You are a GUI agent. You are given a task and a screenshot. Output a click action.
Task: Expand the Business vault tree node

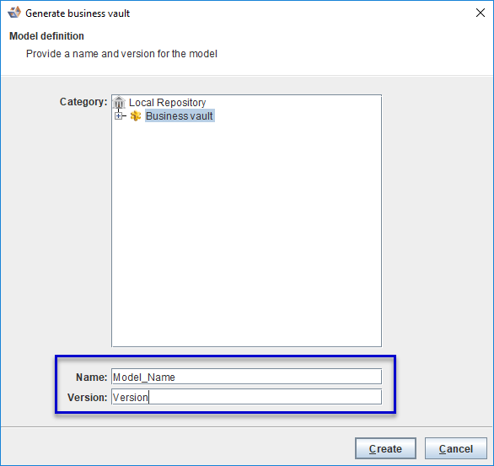click(118, 116)
